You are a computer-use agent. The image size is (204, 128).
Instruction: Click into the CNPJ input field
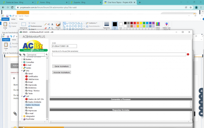point(64,46)
